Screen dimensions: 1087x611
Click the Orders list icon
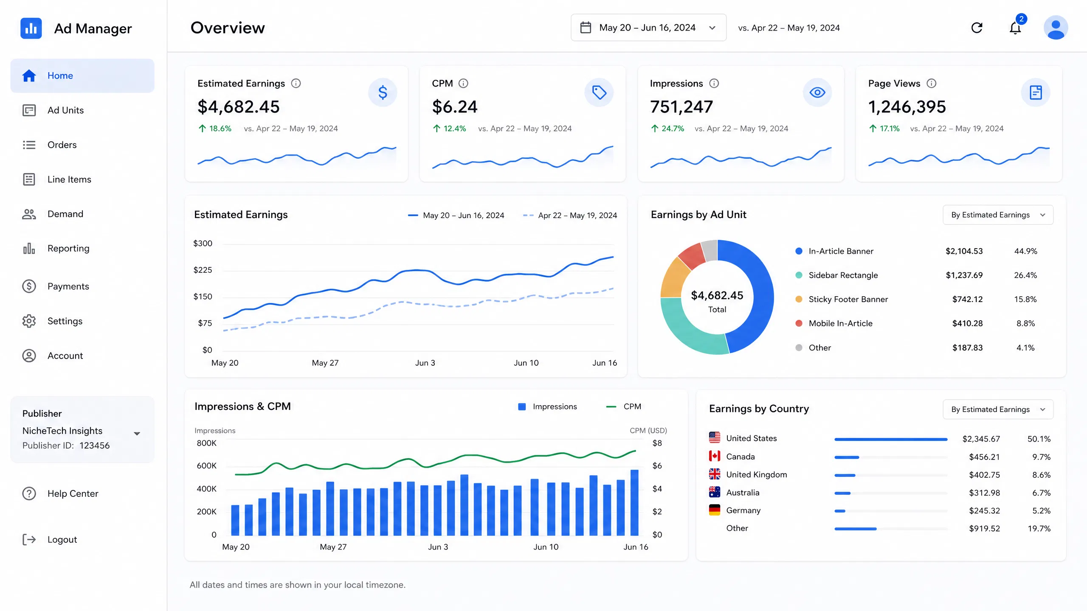pyautogui.click(x=29, y=145)
